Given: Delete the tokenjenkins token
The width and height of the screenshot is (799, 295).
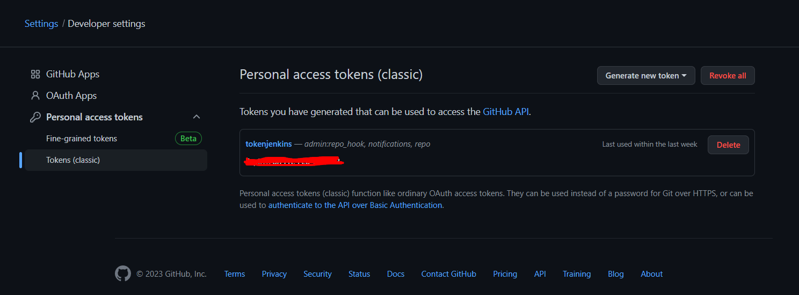Looking at the screenshot, I should click(728, 145).
